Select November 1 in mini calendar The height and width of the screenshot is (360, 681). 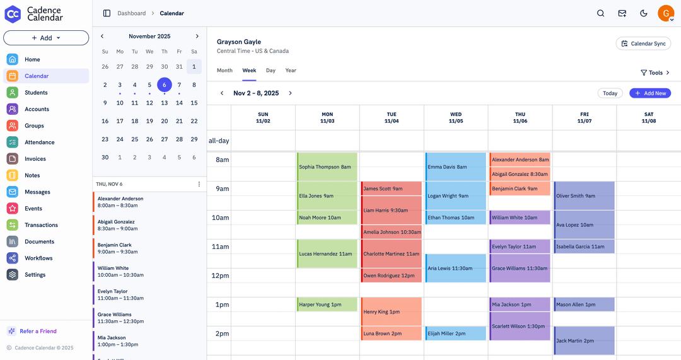194,66
